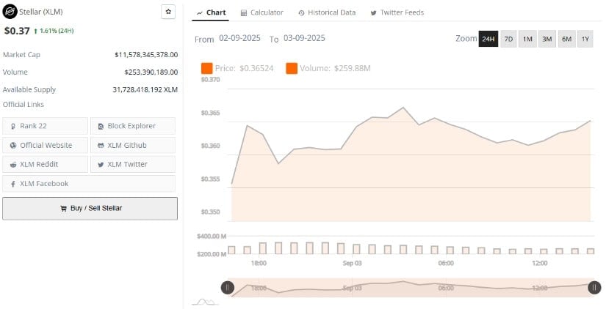Click the Volume: $259.88M legend label
This screenshot has width=606, height=309.
(x=335, y=69)
